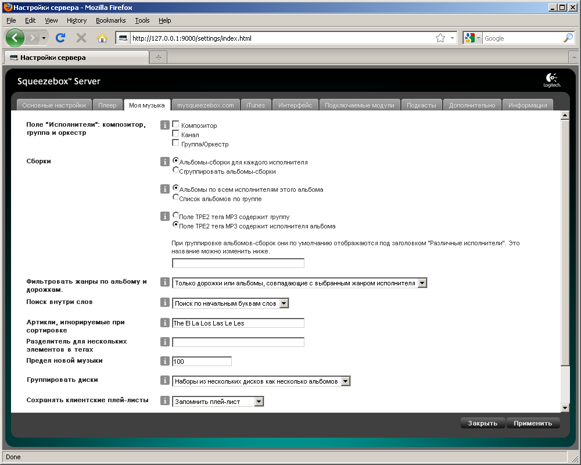Select Альбомы-сборки для каждого исполнителя radio
The height and width of the screenshot is (465, 581).
click(176, 160)
